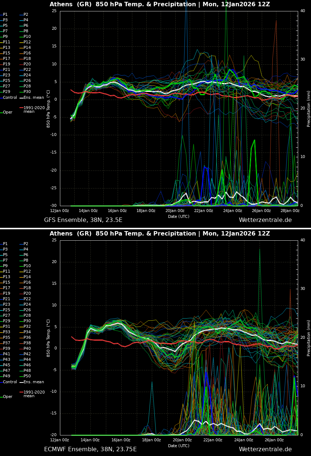Image resolution: width=311 pixels, height=456 pixels.
Task: Select P30 legend entry in GFS chart
Action: 27,92
